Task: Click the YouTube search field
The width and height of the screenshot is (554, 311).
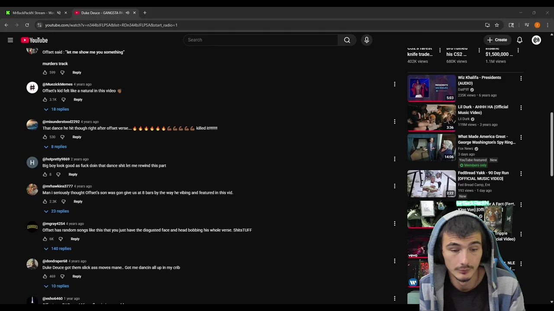Action: coord(261,40)
